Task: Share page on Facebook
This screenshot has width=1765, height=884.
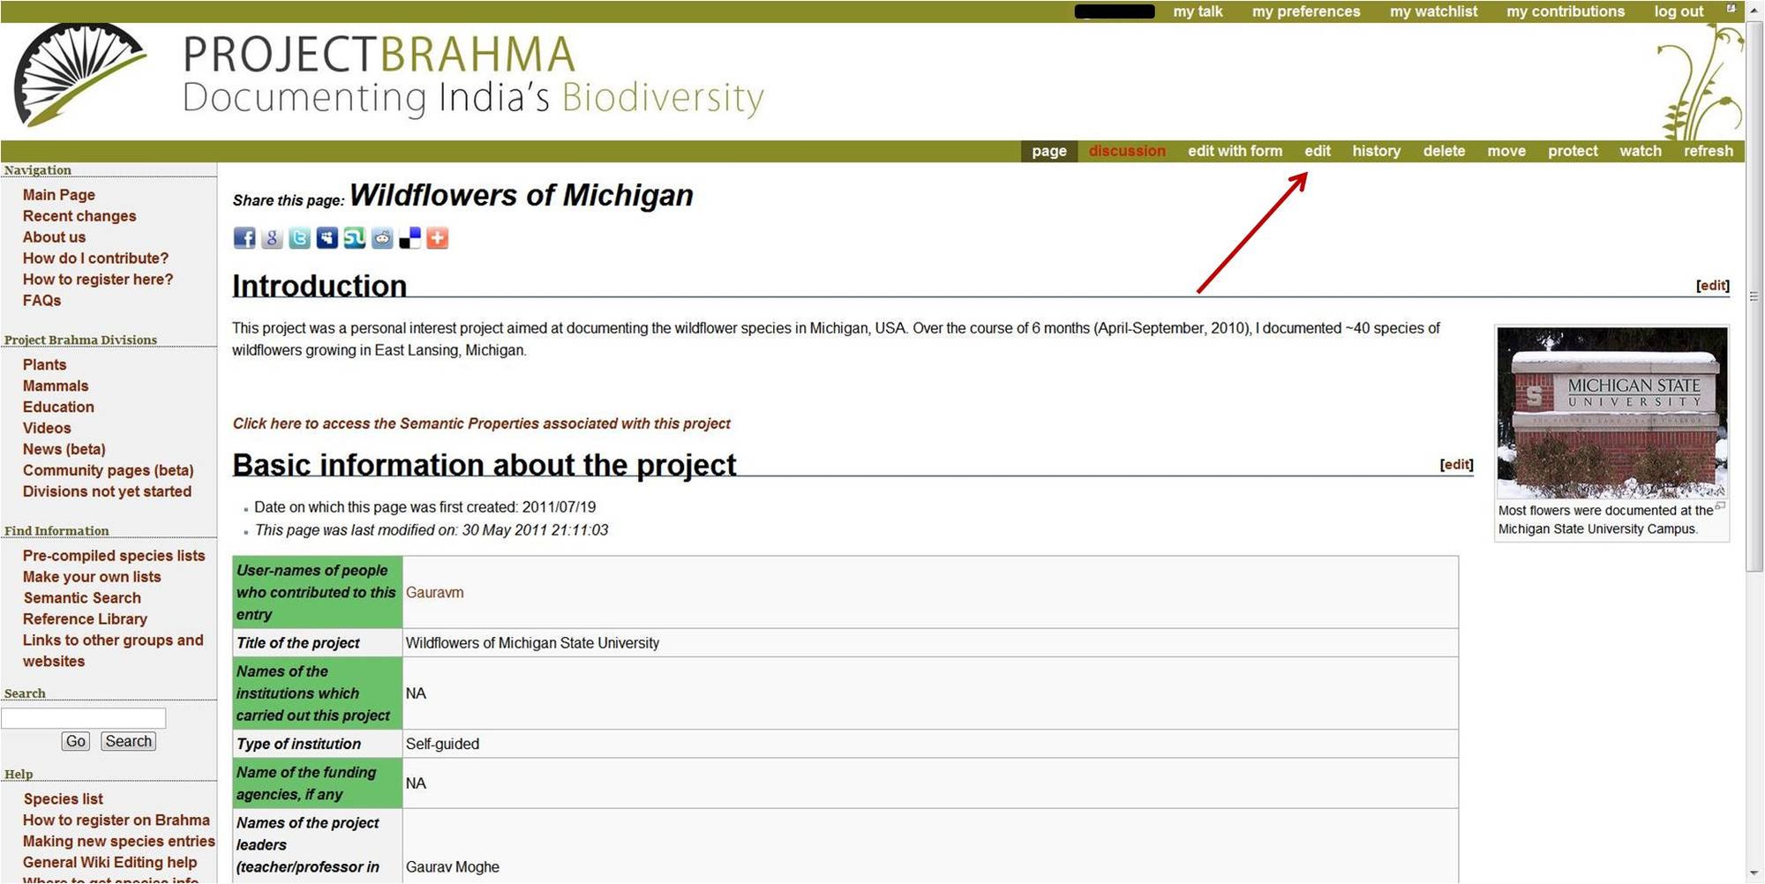Action: (x=244, y=237)
